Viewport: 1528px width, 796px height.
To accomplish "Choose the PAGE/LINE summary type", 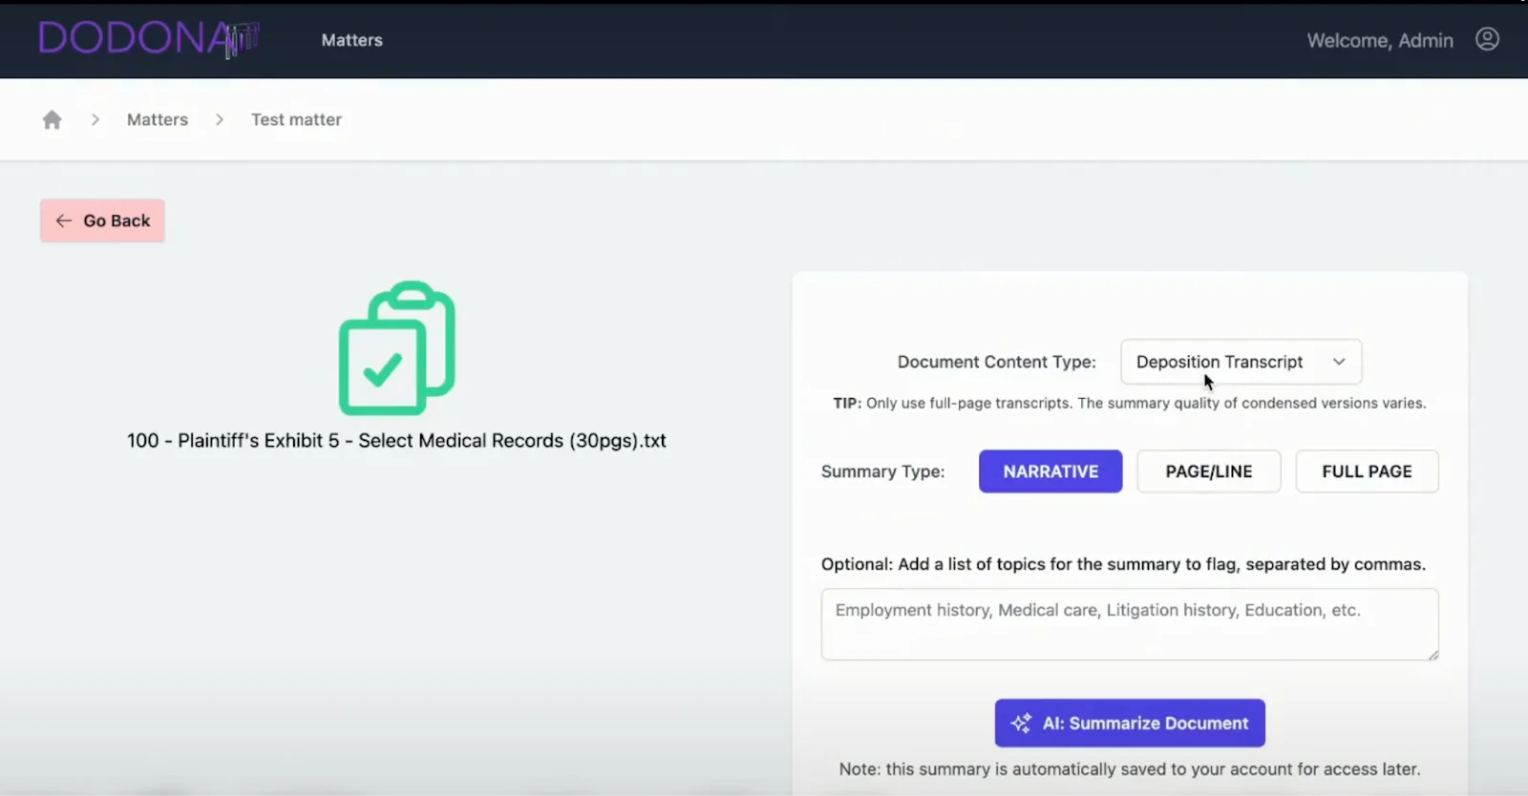I will pos(1208,471).
